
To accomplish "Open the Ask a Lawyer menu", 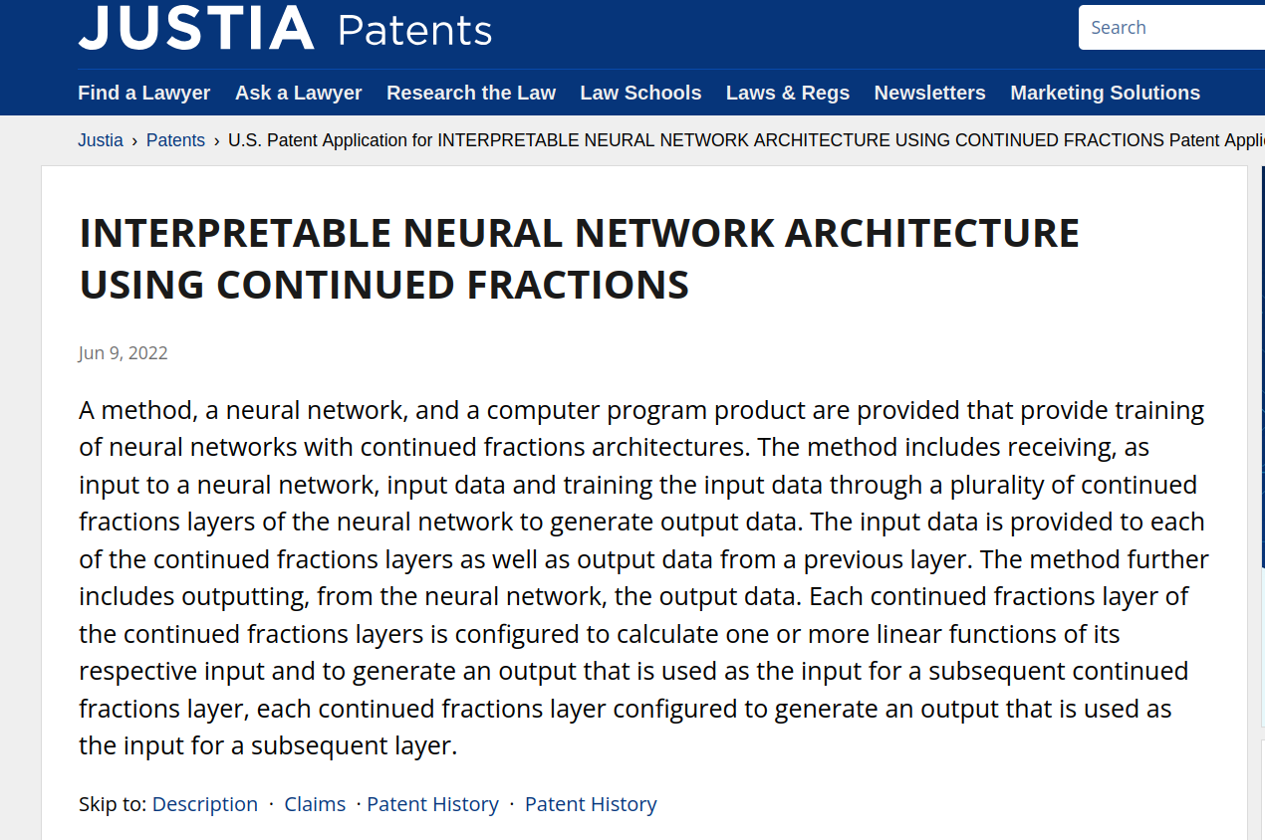I will [299, 93].
